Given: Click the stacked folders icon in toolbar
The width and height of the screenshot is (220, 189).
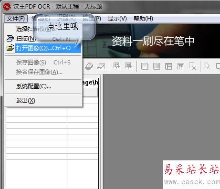Looking at the screenshot, I should [x=89, y=66].
